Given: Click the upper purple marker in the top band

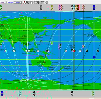Looking at the screenshot, I should click(x=60, y=6).
